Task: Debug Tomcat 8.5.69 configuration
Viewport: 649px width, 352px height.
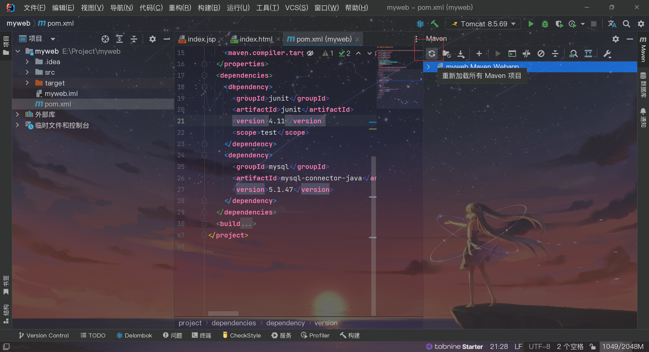Action: (x=545, y=24)
